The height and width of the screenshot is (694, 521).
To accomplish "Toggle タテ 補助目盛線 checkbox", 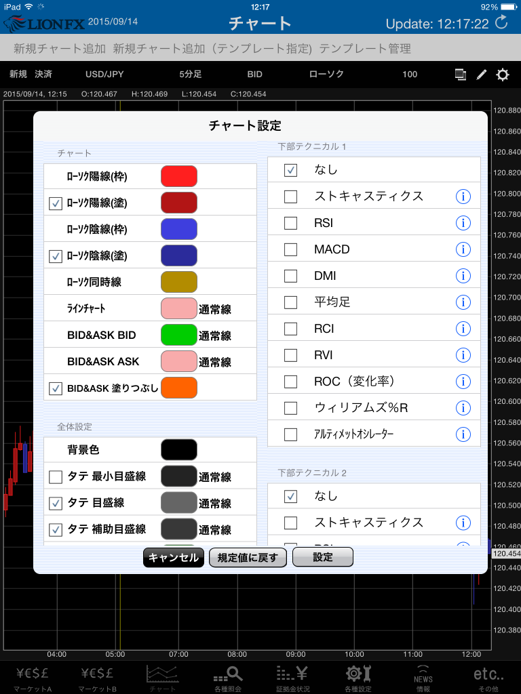I will [56, 529].
